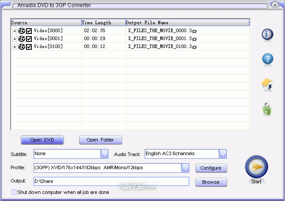The height and width of the screenshot is (201, 285).
Task: Select the Video[0100] row label
Action: pos(48,46)
